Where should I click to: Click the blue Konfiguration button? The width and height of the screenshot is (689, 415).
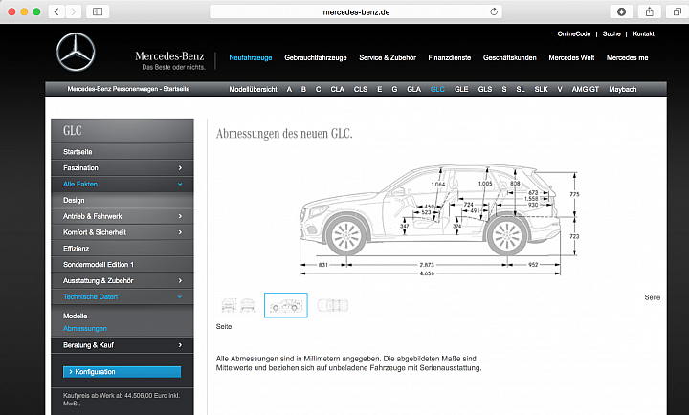click(x=122, y=372)
